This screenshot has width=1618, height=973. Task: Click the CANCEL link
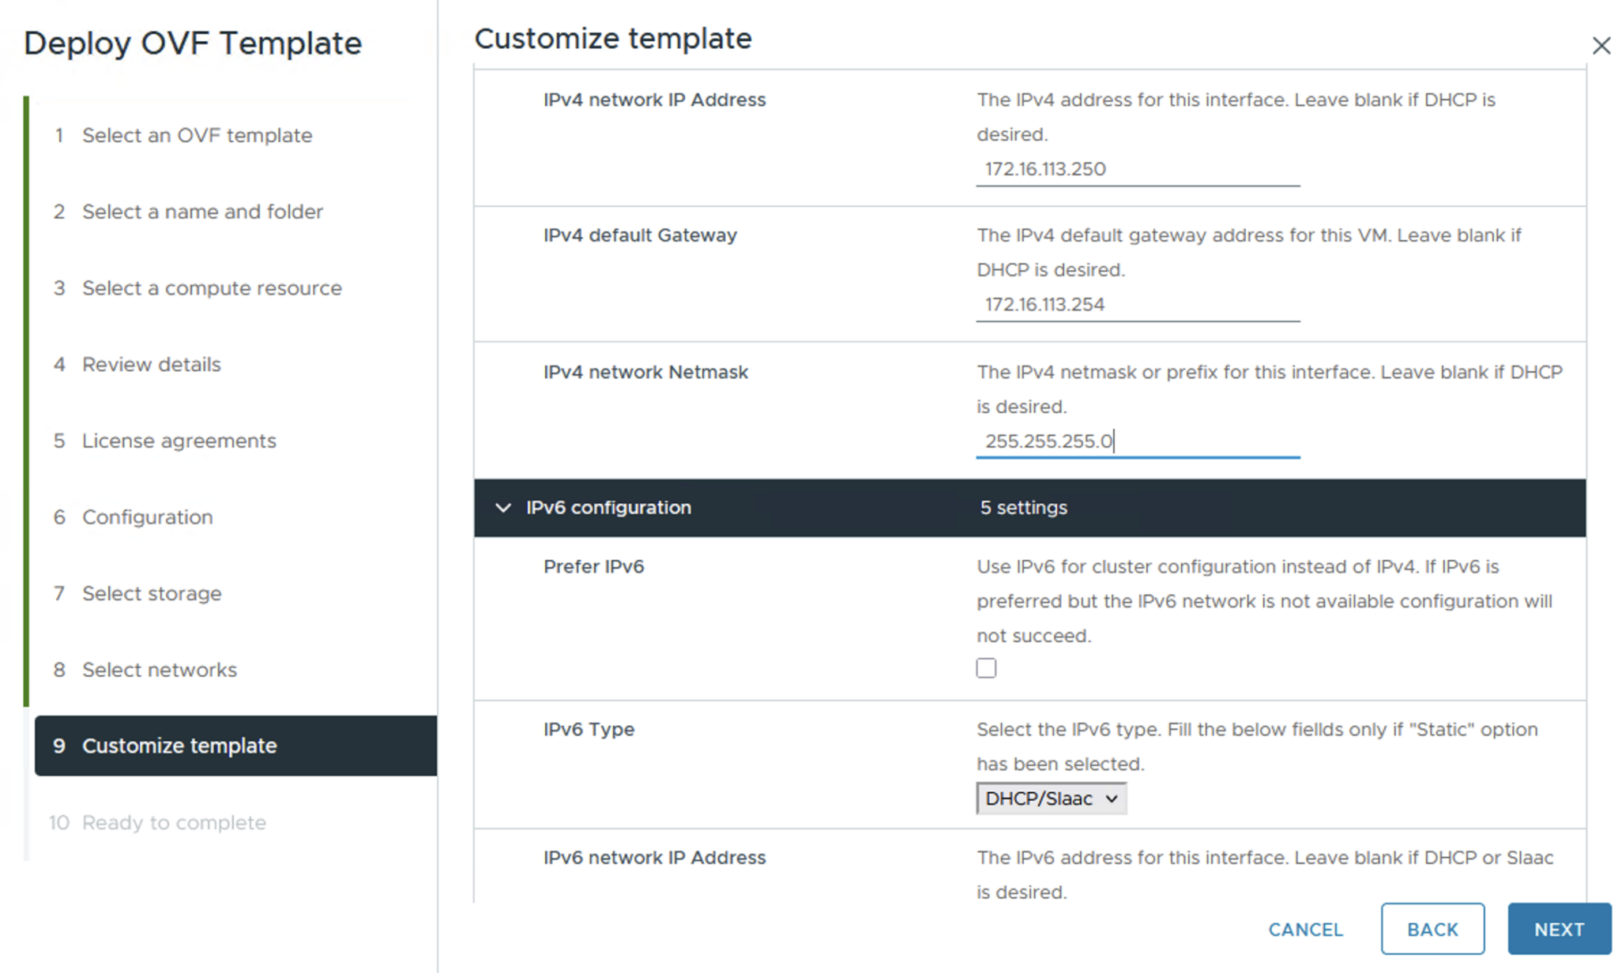(1305, 930)
